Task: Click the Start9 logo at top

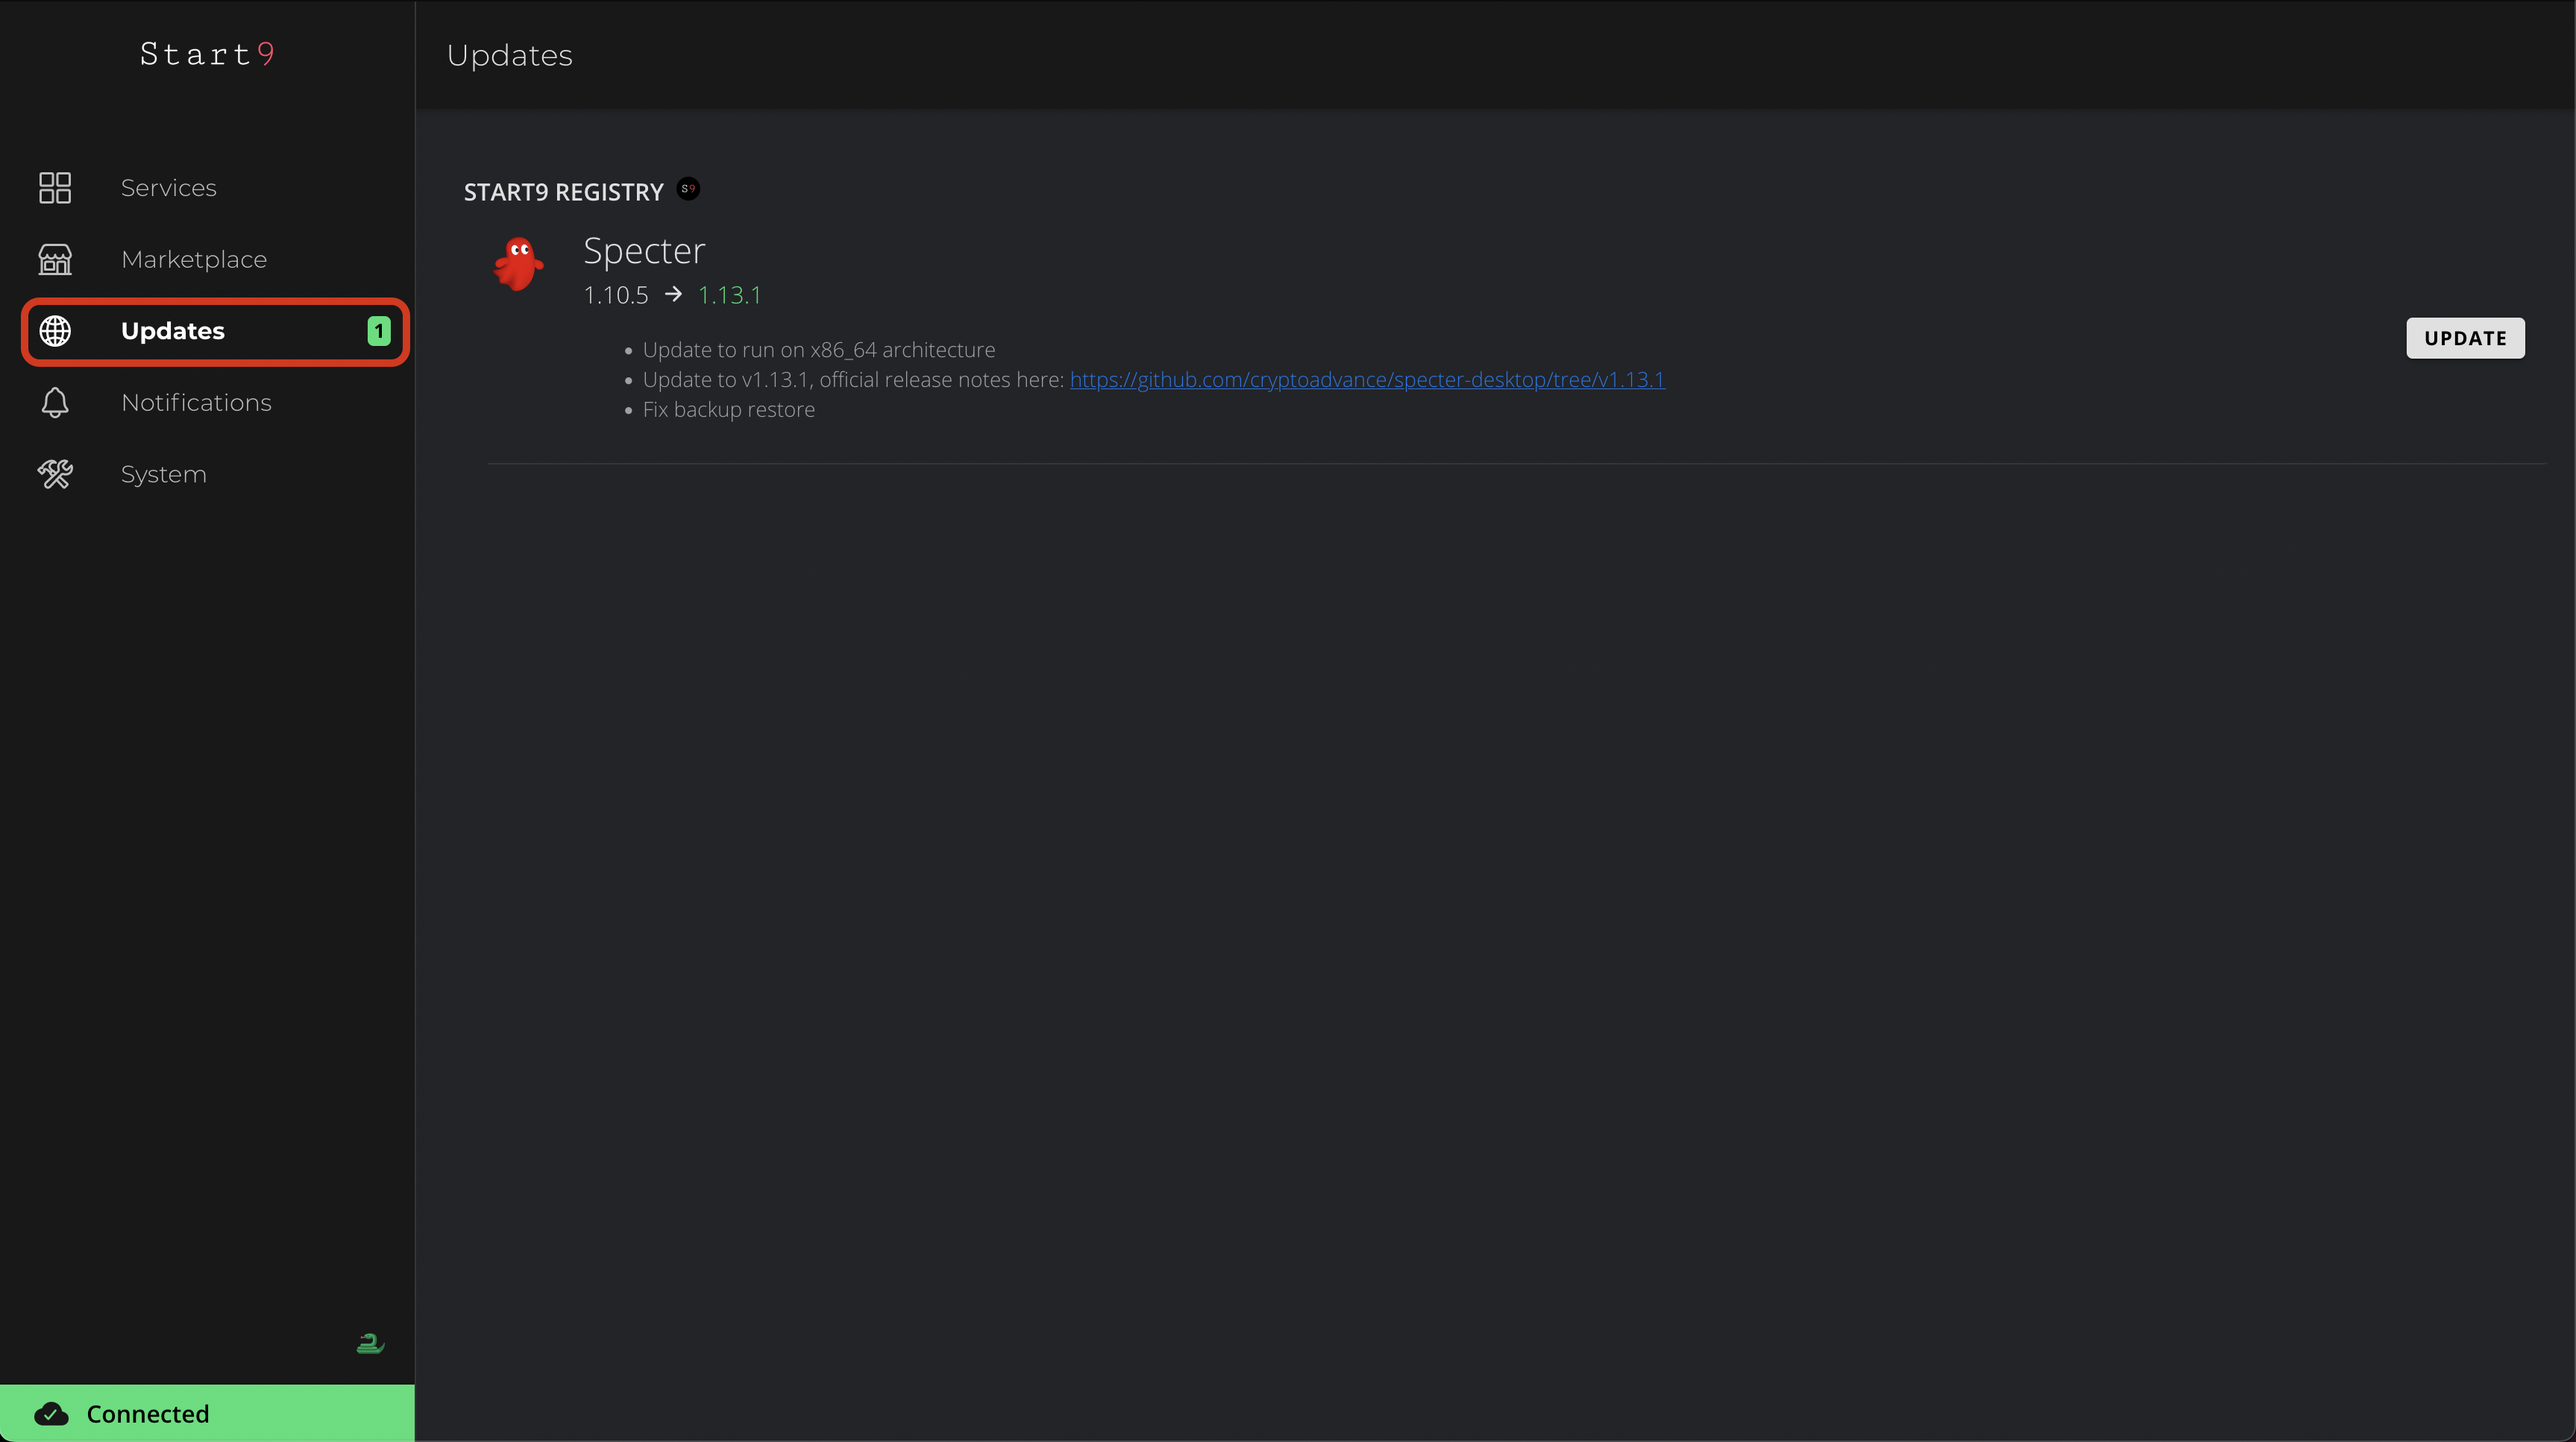Action: tap(207, 54)
